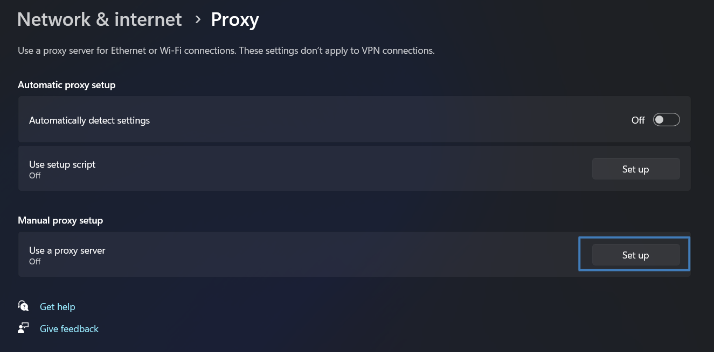Click the Give feedback person icon
This screenshot has width=714, height=352.
[23, 328]
